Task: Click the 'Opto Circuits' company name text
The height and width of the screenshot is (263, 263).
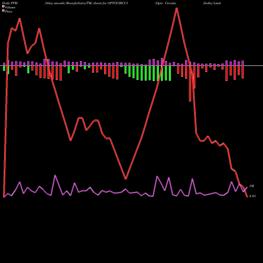Action: (165, 3)
